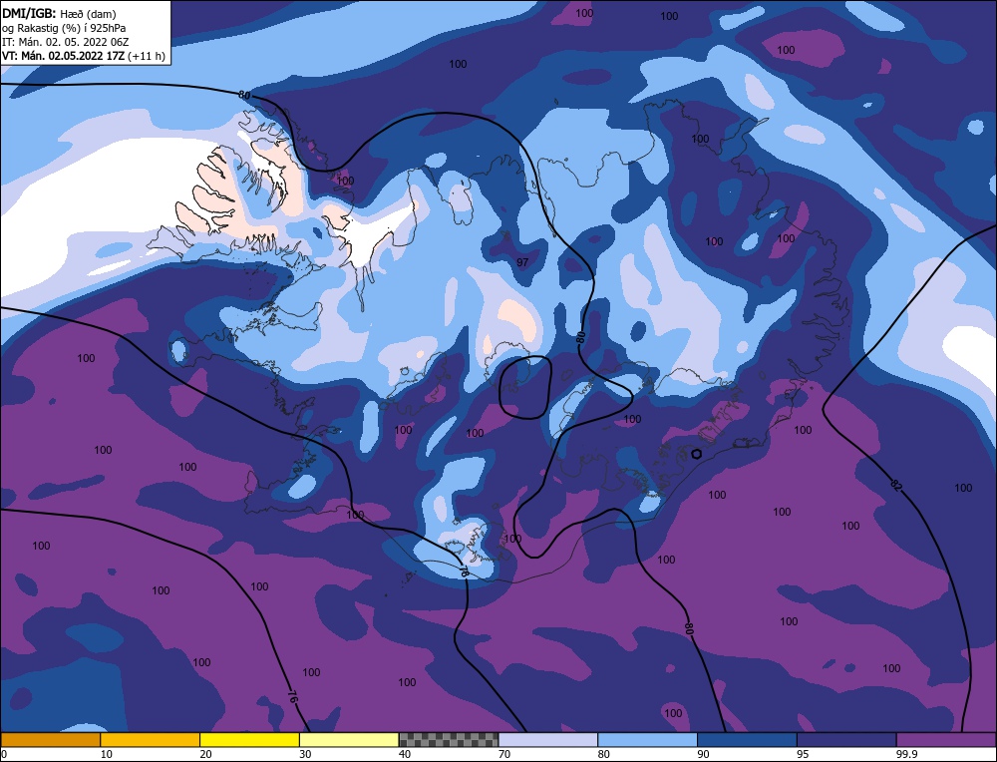Select the checkered gray 40–70 legend swatch
Screen dimensions: 997x762
coord(449,740)
